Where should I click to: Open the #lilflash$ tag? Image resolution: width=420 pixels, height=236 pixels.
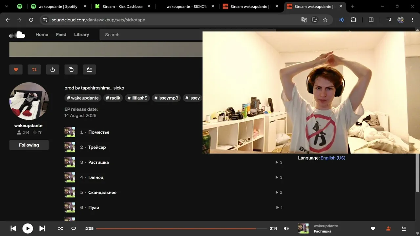click(137, 98)
